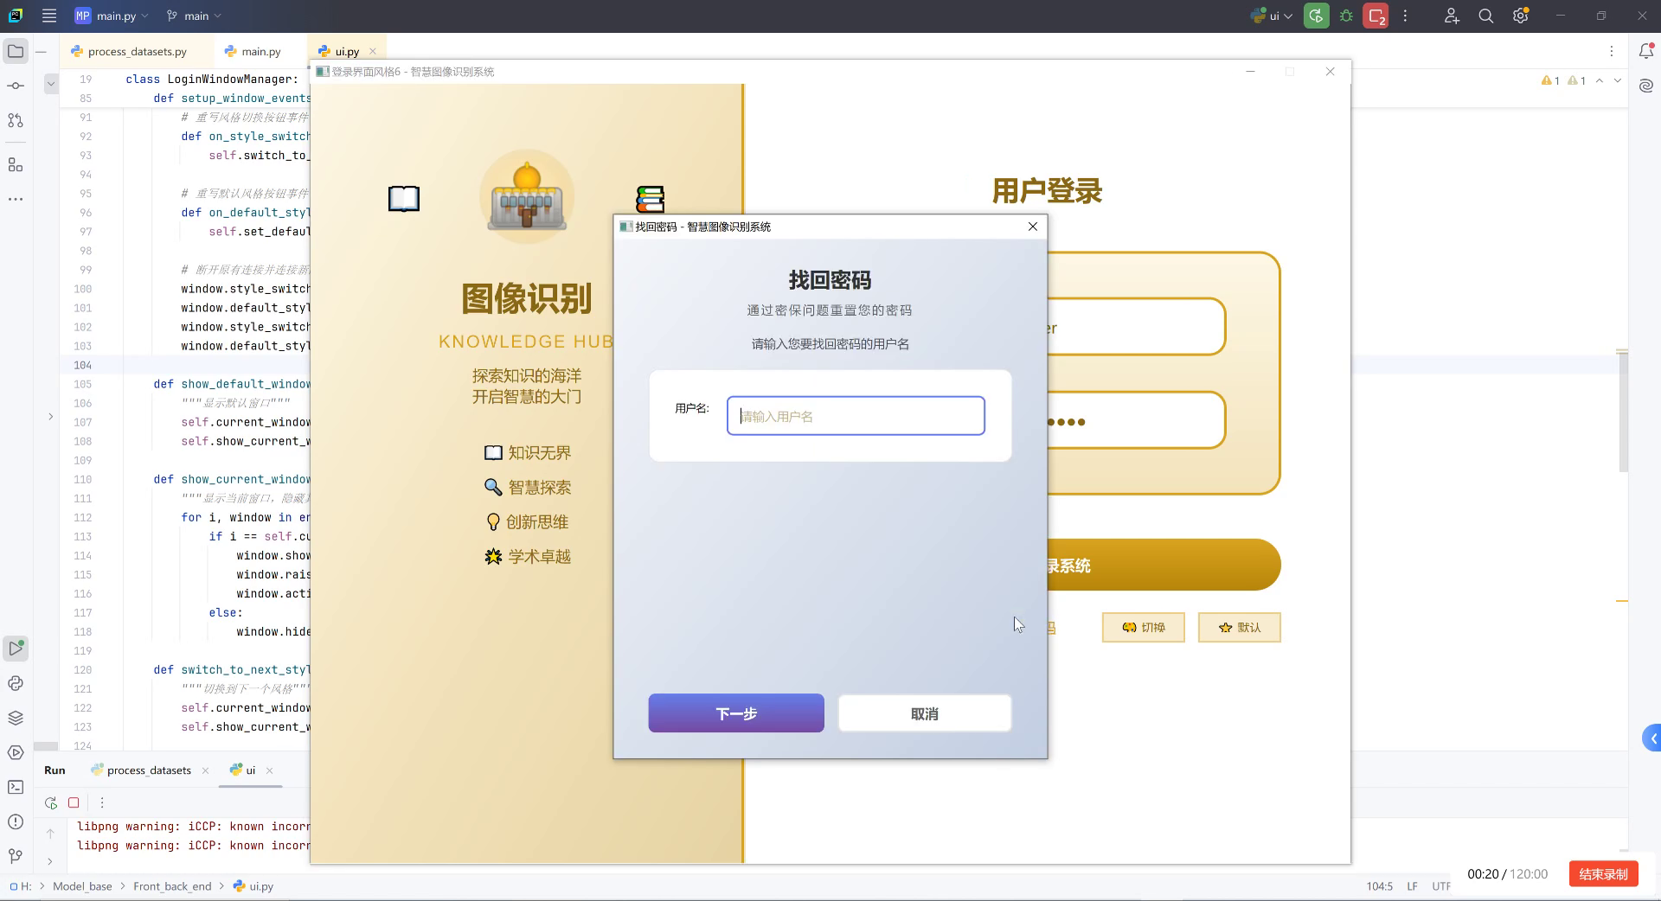This screenshot has height=901, width=1661.
Task: Click the 取消 button in 找回密码 dialog
Action: pyautogui.click(x=924, y=712)
